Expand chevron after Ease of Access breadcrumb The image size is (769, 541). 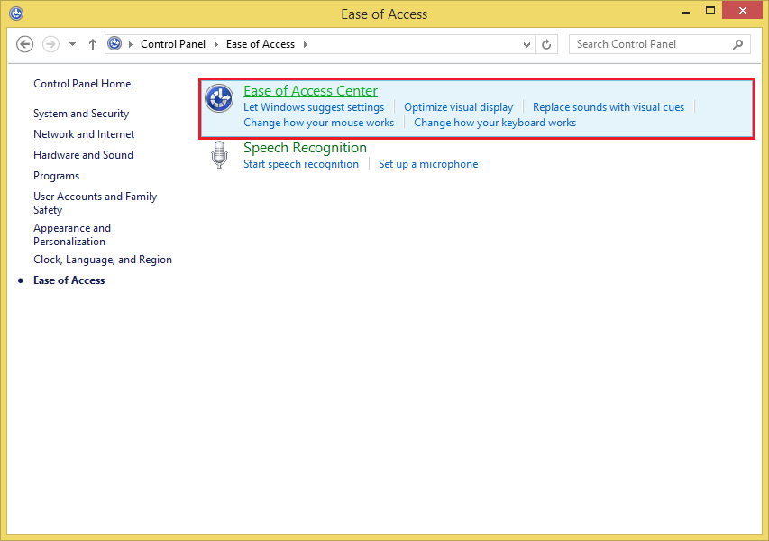(x=305, y=44)
